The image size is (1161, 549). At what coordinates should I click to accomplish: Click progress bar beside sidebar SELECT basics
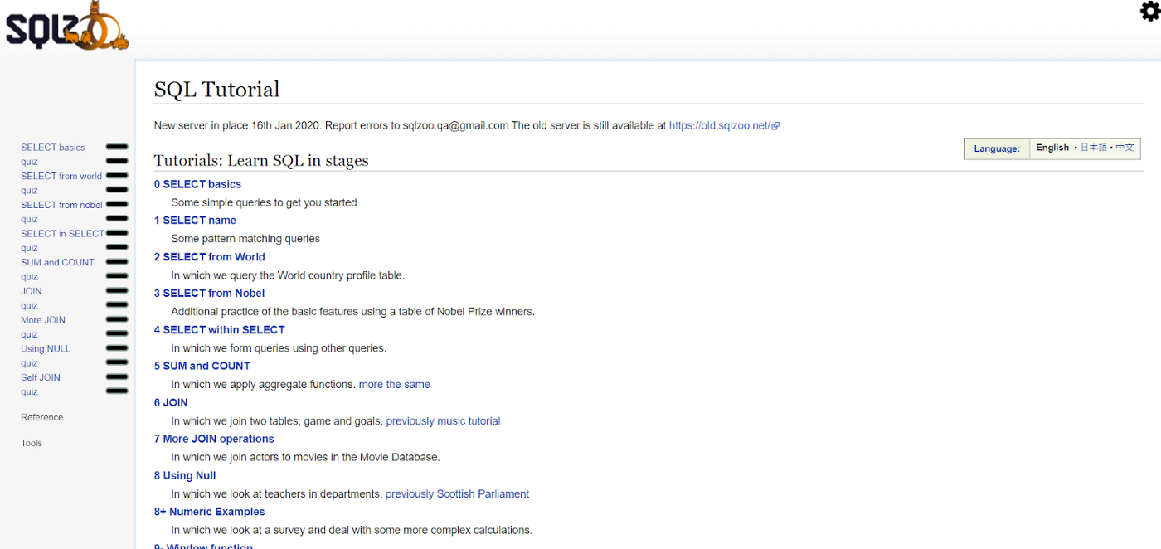(x=117, y=147)
